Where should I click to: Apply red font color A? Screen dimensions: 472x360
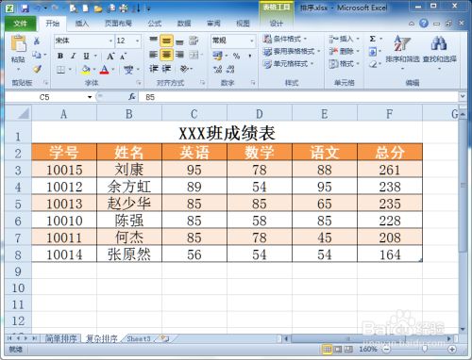pos(104,70)
